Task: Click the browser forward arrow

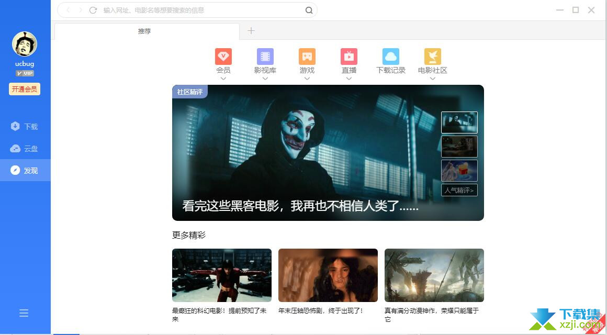Action: pyautogui.click(x=81, y=10)
